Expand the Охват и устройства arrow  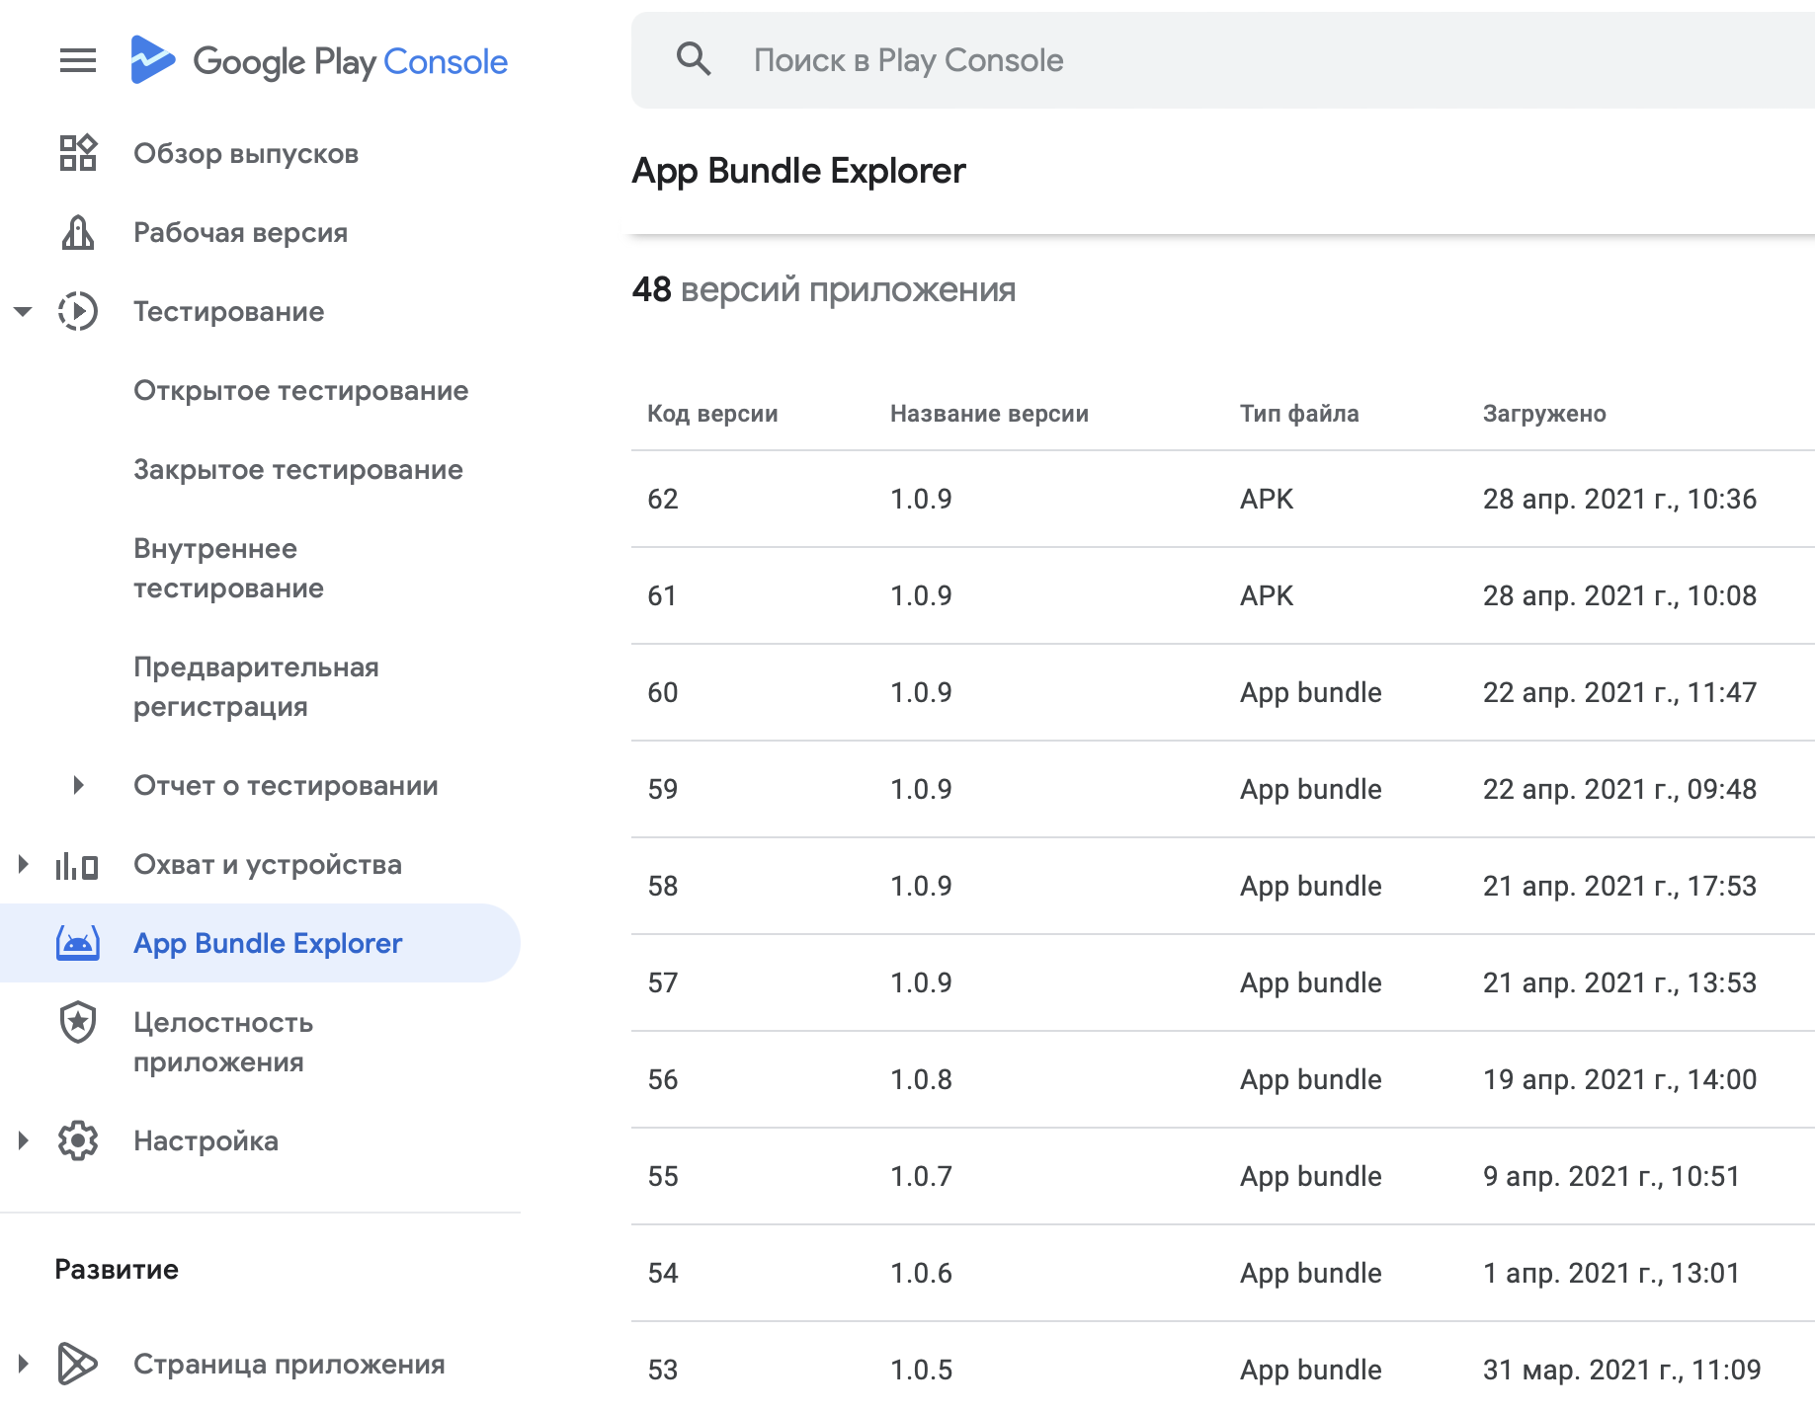point(23,864)
